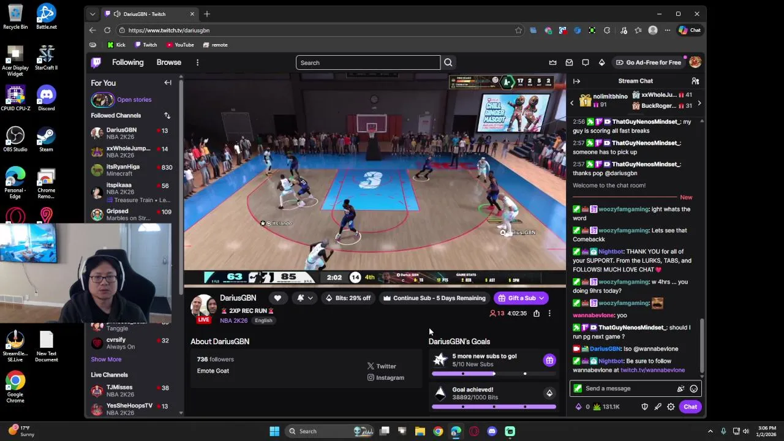This screenshot has height=441, width=784.
Task: Open twitch.tv/wannabevlone chat link
Action: coord(652,370)
